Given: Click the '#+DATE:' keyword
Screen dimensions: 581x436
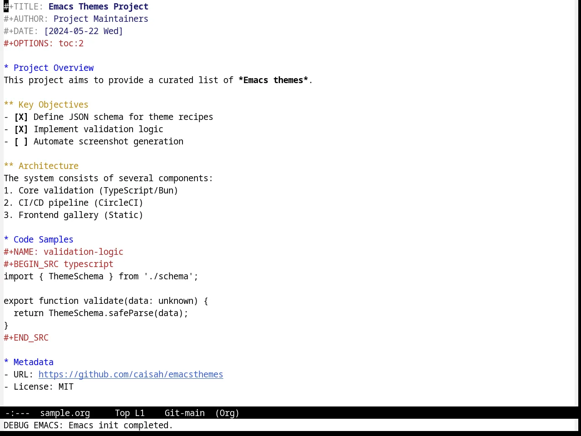Looking at the screenshot, I should 21,31.
